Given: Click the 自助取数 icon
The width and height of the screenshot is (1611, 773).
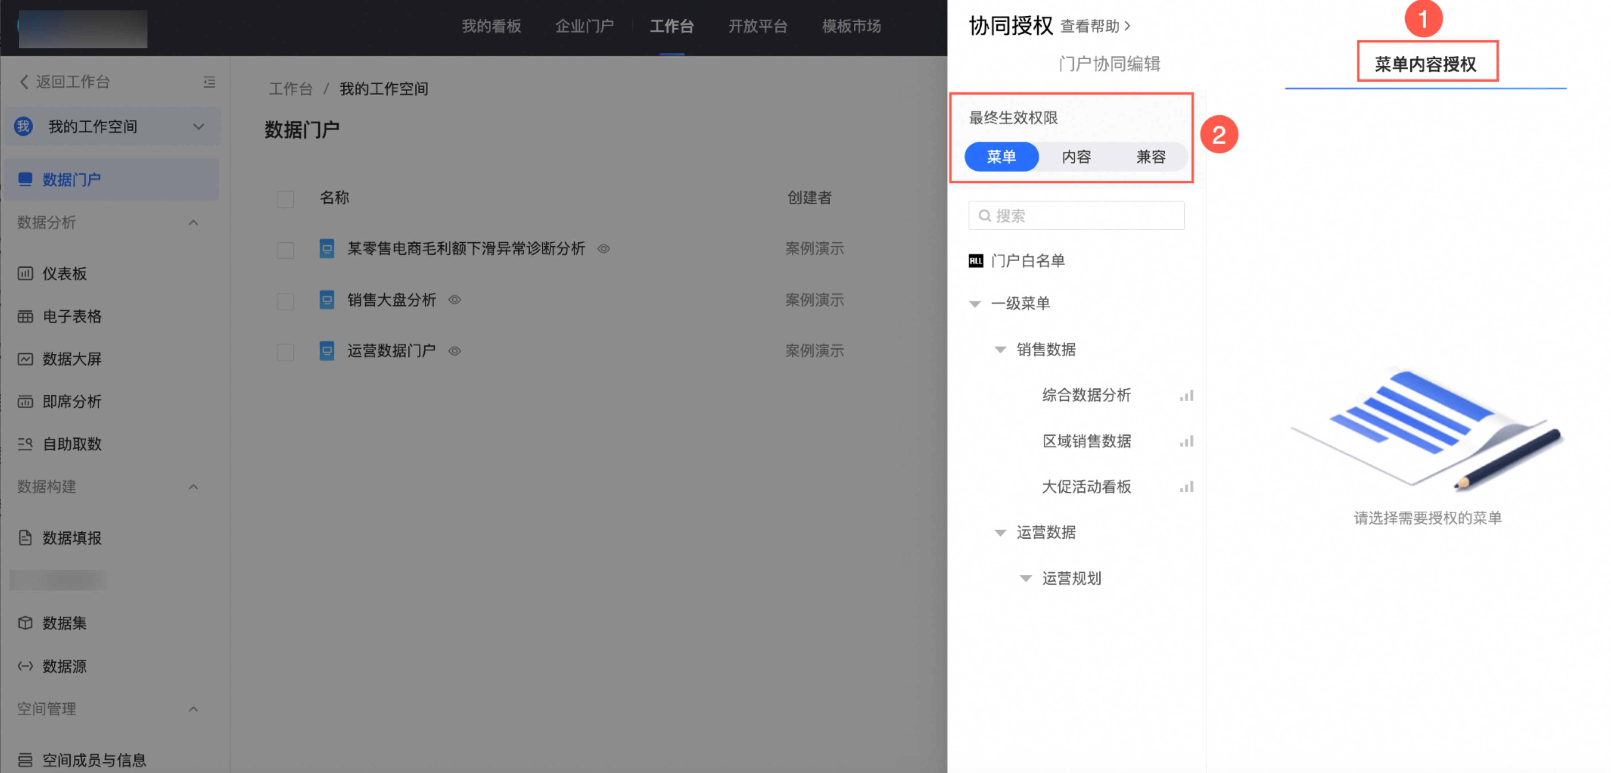Looking at the screenshot, I should point(25,444).
